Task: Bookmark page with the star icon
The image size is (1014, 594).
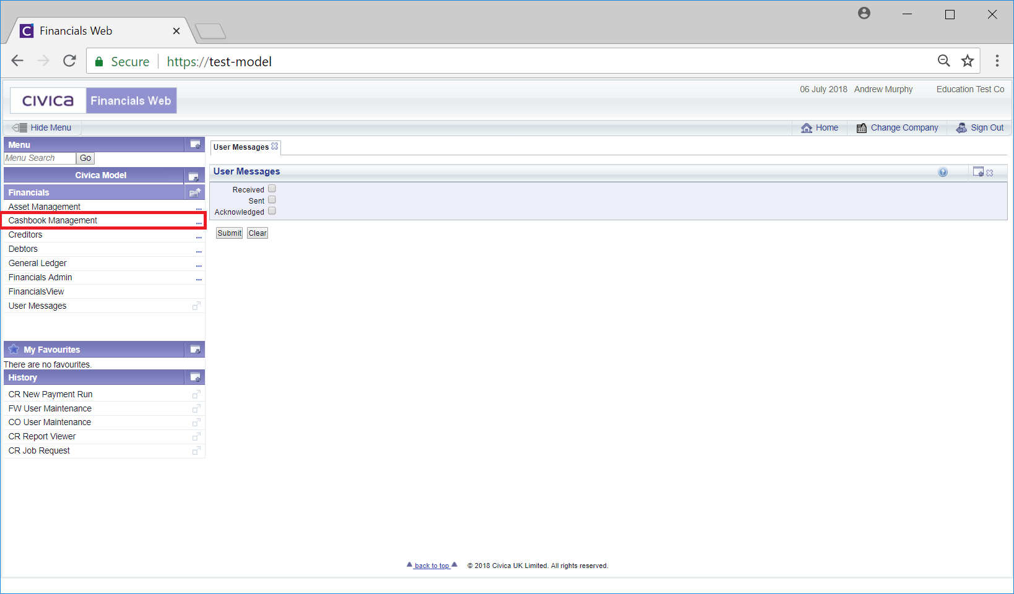Action: 968,61
